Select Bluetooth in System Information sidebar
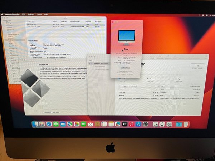 coord(9,26)
